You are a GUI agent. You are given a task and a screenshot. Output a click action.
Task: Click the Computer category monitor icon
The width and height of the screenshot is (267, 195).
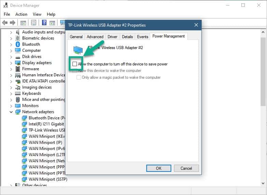pyautogui.click(x=18, y=50)
